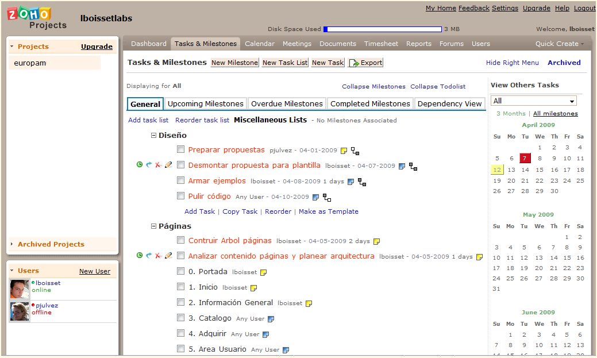Click the clock icon beside Desmontar propuesta
597x358 pixels.
(140, 165)
